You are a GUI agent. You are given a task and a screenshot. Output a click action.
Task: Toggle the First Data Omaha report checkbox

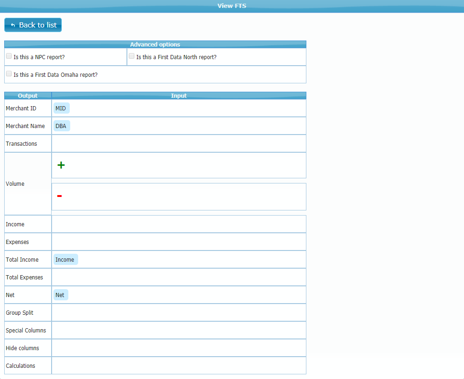[9, 74]
